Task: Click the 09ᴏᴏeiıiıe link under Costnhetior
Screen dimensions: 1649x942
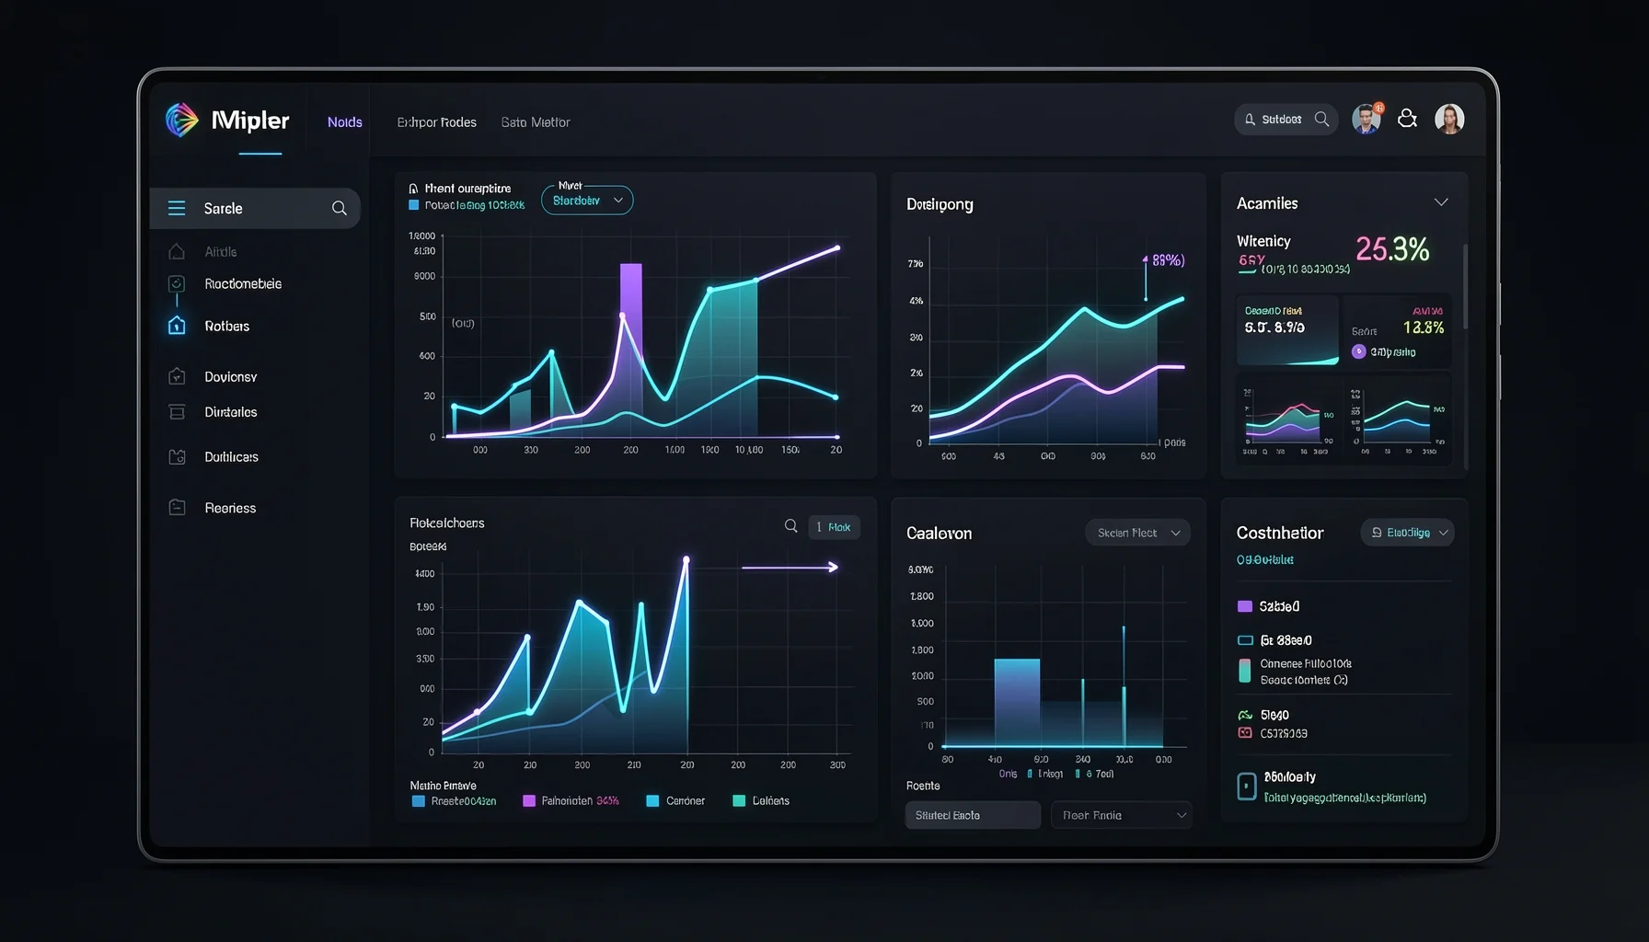Action: [x=1265, y=559]
